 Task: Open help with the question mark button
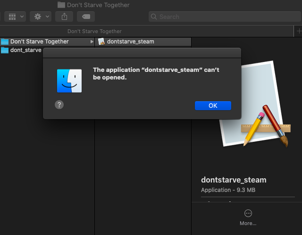pos(59,105)
